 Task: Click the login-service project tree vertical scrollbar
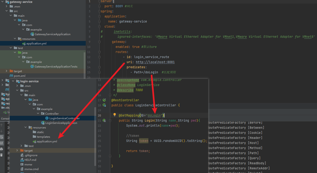(x=95, y=136)
